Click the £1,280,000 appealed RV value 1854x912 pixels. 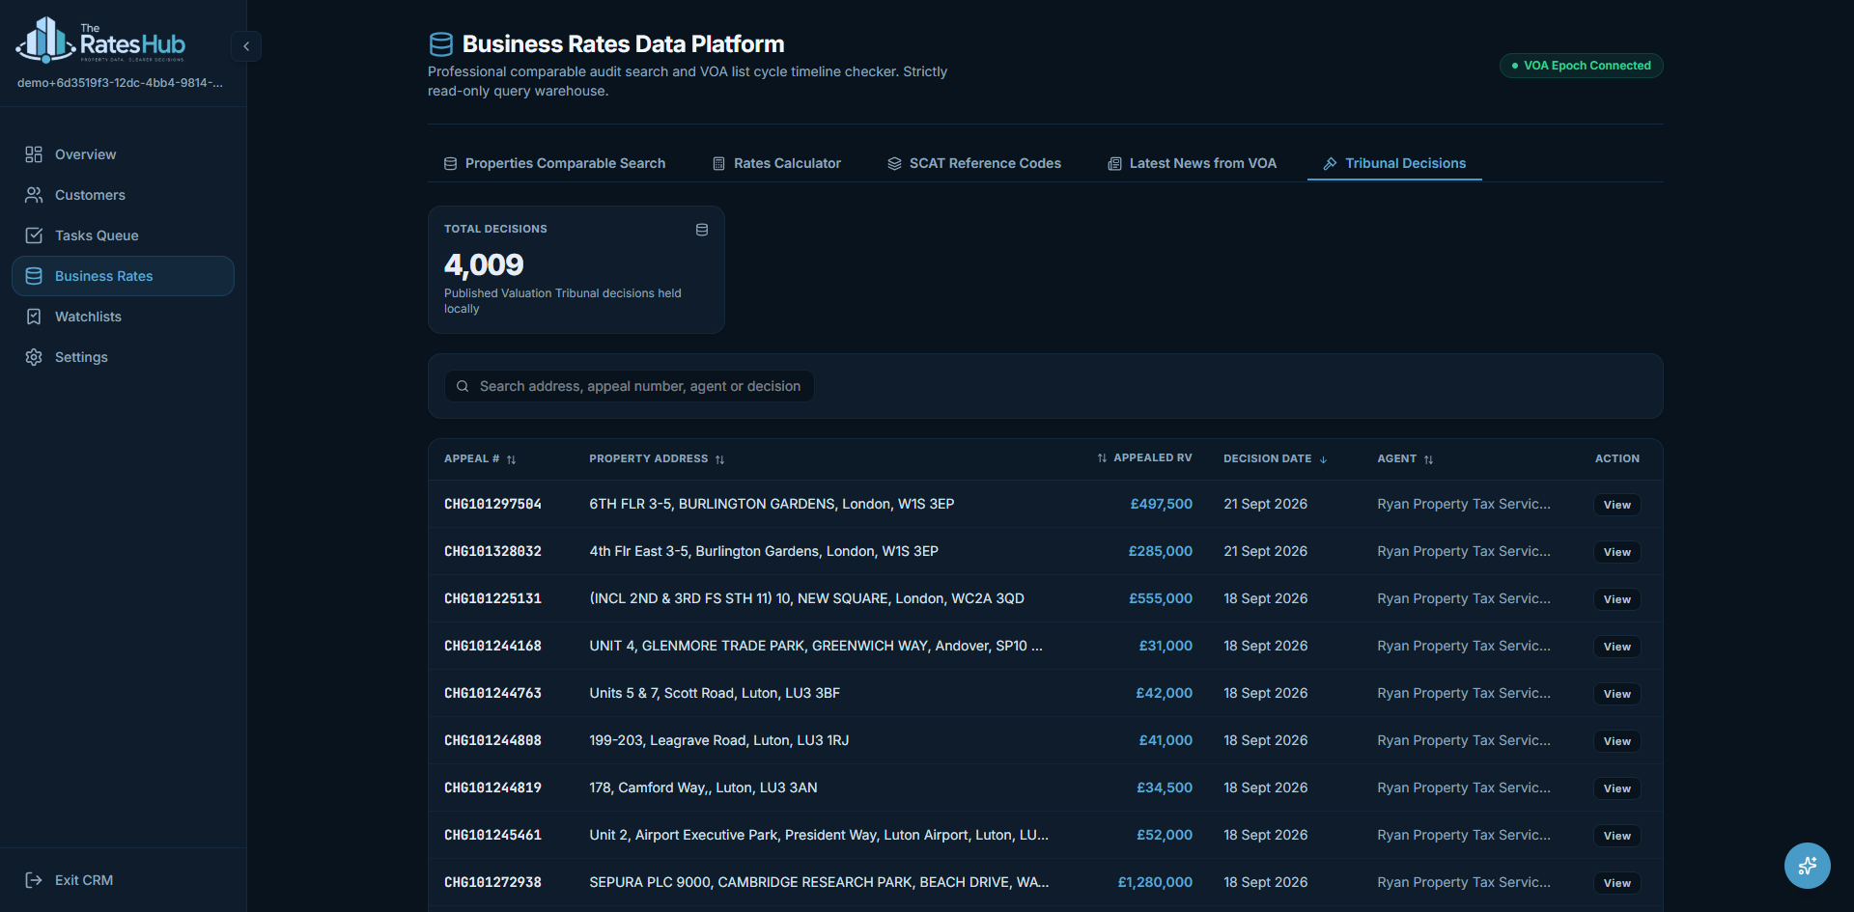[x=1155, y=882]
